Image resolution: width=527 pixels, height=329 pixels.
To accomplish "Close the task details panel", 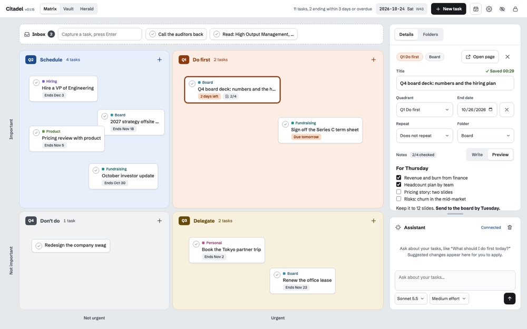I will (508, 57).
